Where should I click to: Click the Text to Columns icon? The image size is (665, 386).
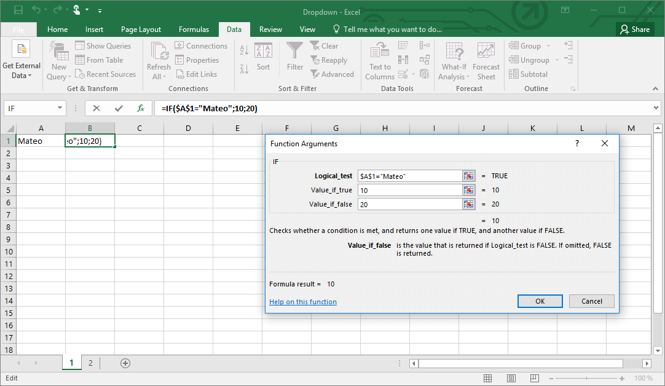[x=380, y=50]
